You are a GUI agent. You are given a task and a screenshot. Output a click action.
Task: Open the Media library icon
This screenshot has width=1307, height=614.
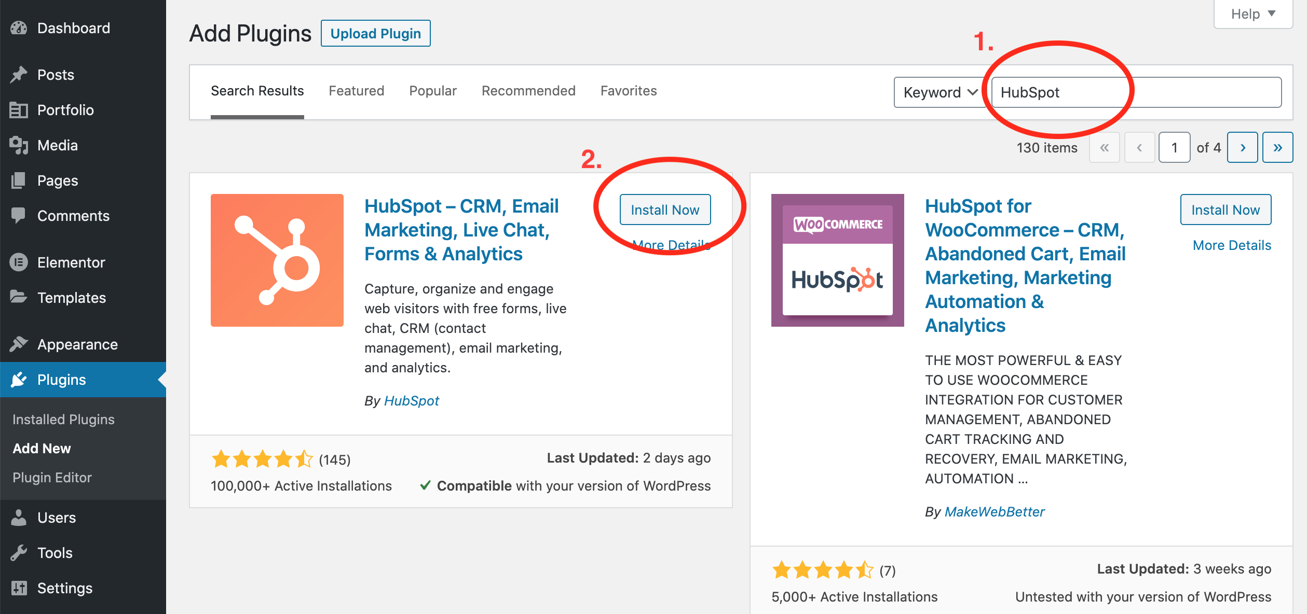click(x=19, y=145)
